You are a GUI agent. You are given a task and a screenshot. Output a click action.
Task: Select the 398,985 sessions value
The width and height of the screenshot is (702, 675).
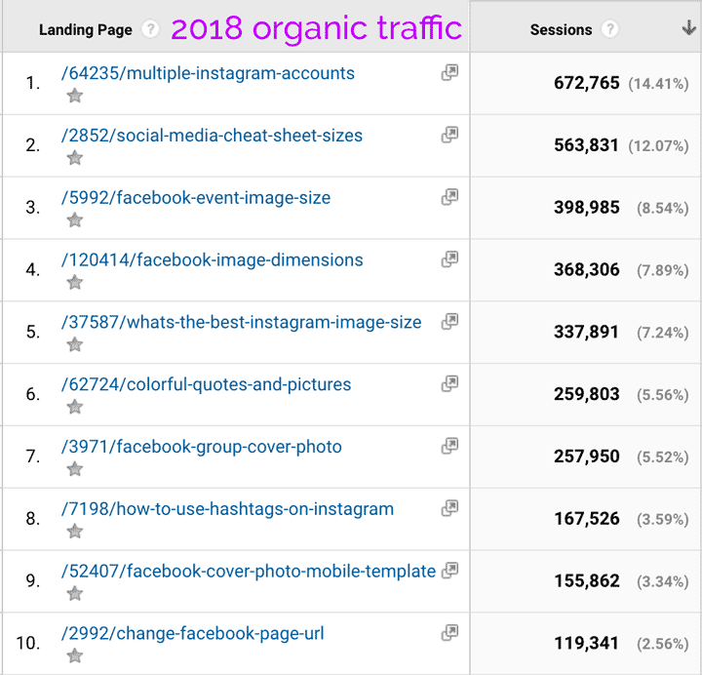[587, 208]
